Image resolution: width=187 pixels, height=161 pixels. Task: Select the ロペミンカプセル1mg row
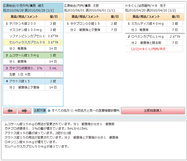pyautogui.click(x=154, y=37)
